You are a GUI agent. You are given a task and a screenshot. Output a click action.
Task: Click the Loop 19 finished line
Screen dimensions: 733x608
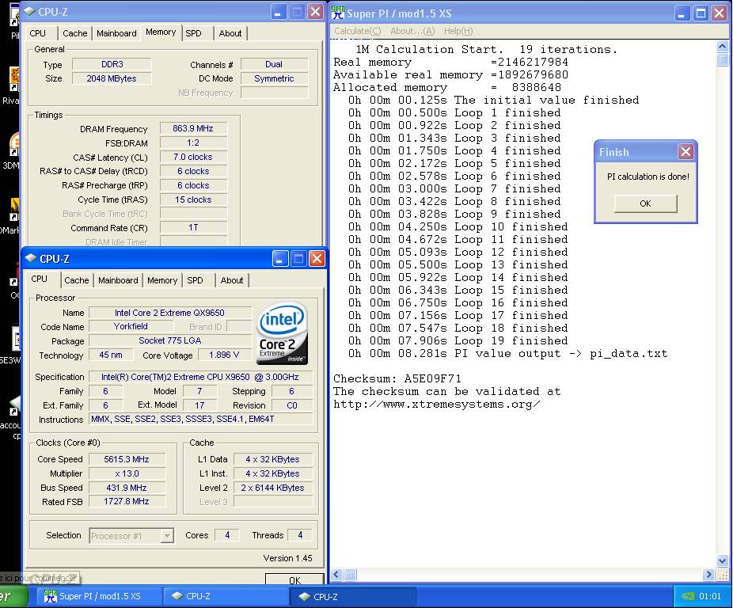pyautogui.click(x=458, y=340)
